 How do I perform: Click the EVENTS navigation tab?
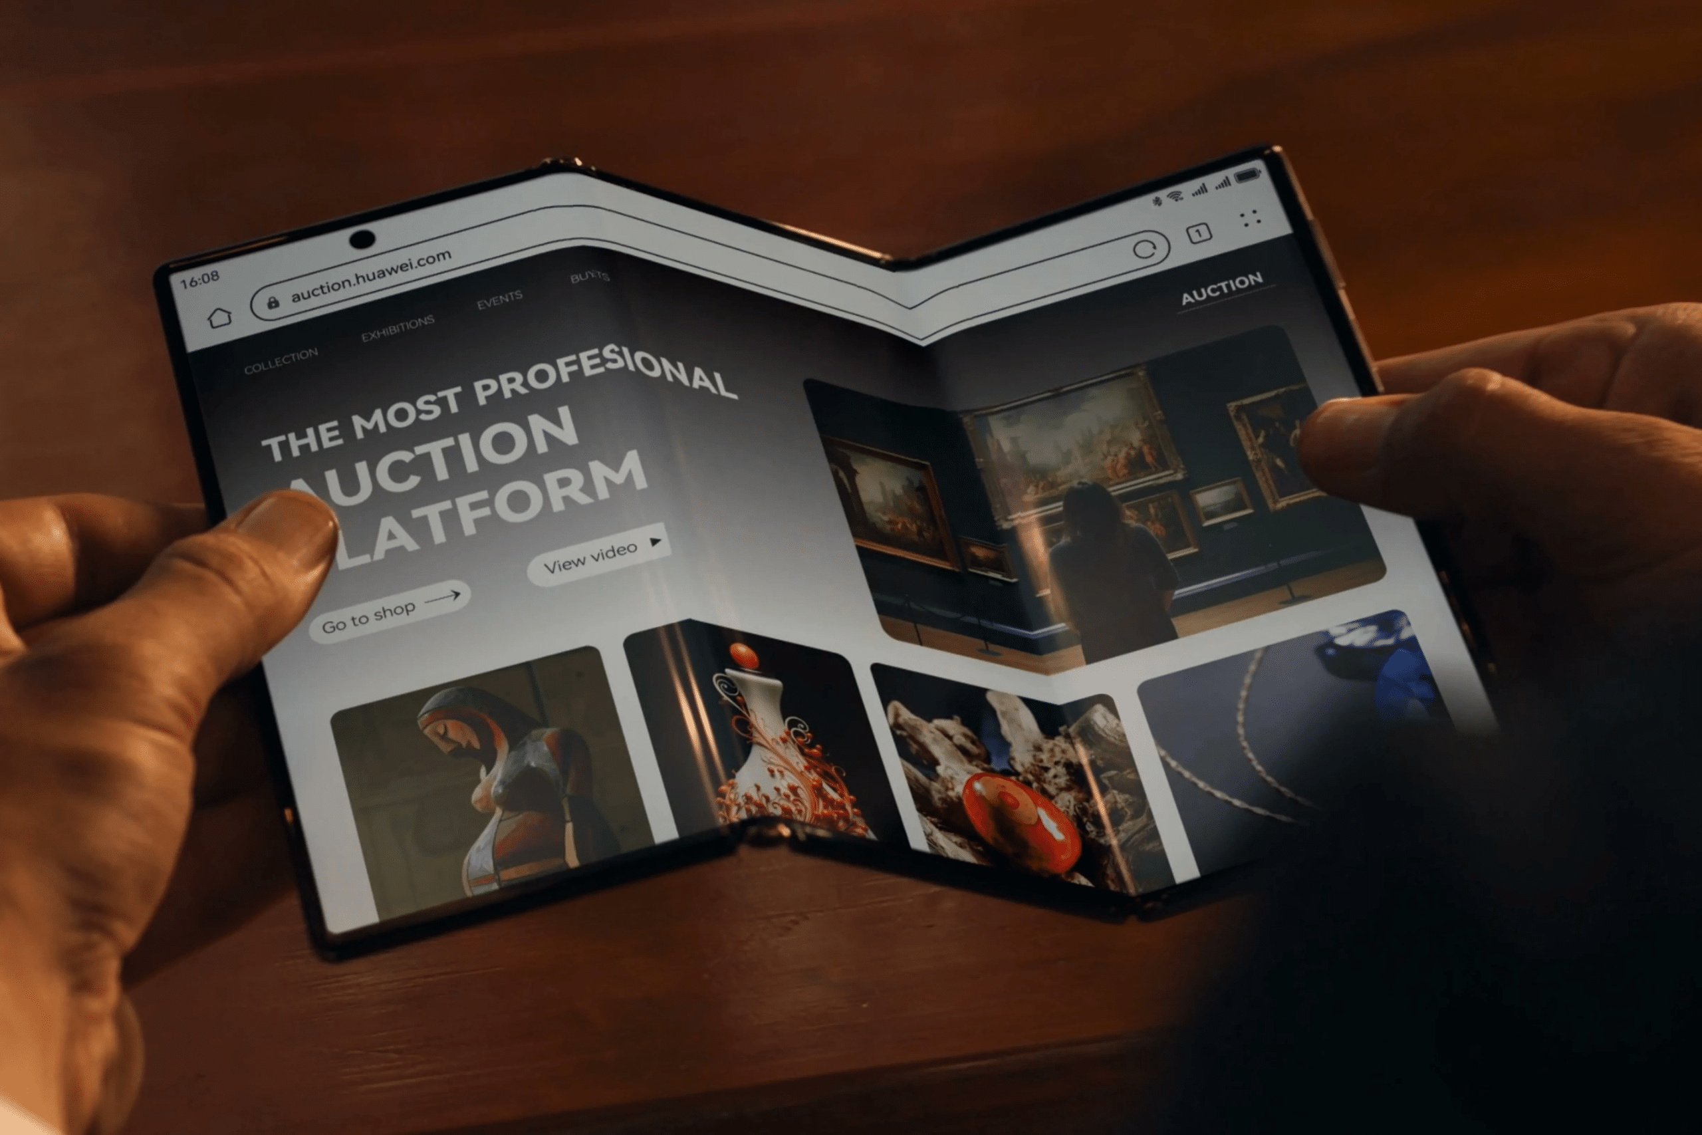pyautogui.click(x=503, y=314)
